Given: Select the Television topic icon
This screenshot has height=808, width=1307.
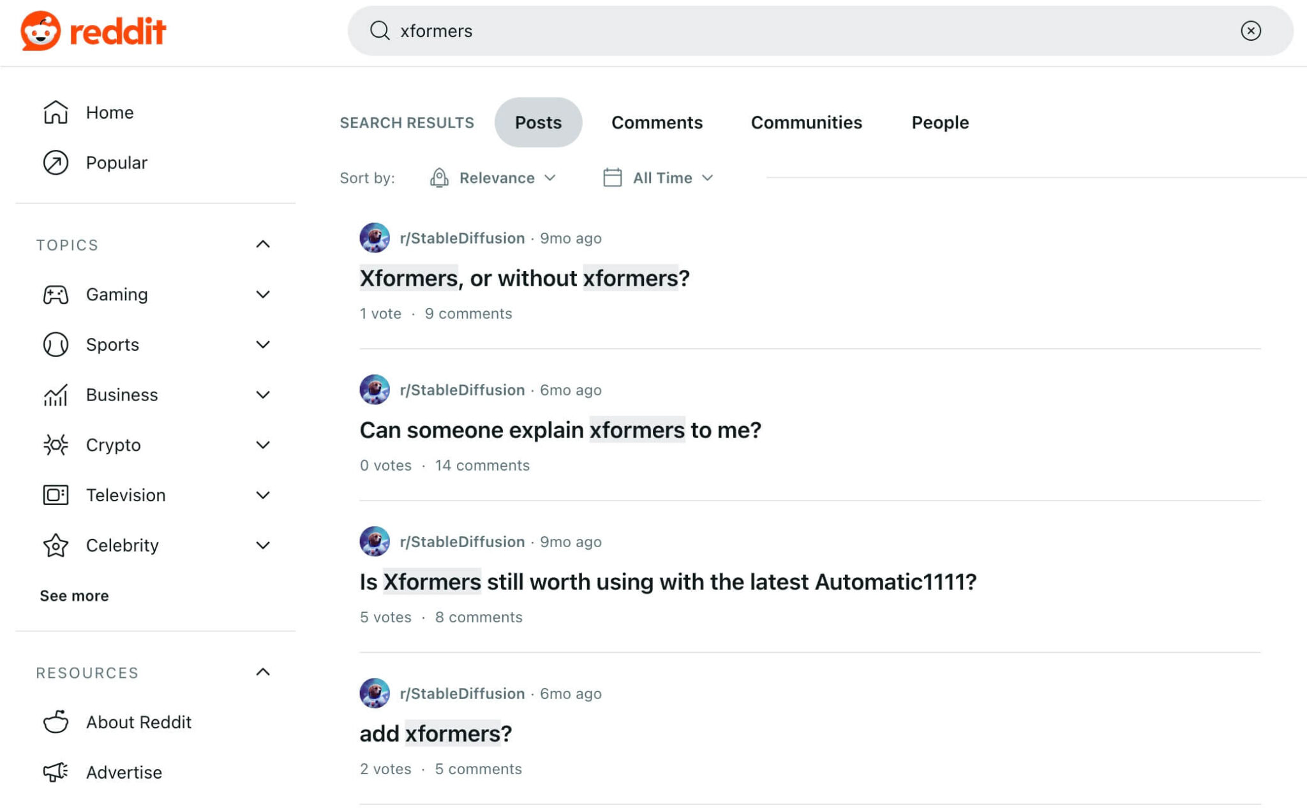Looking at the screenshot, I should point(56,495).
